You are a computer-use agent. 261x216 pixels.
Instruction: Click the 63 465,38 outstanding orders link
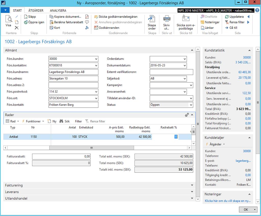coord(244,72)
